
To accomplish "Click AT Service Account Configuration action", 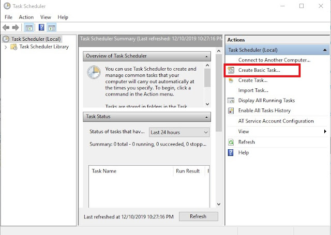I will click(x=276, y=121).
